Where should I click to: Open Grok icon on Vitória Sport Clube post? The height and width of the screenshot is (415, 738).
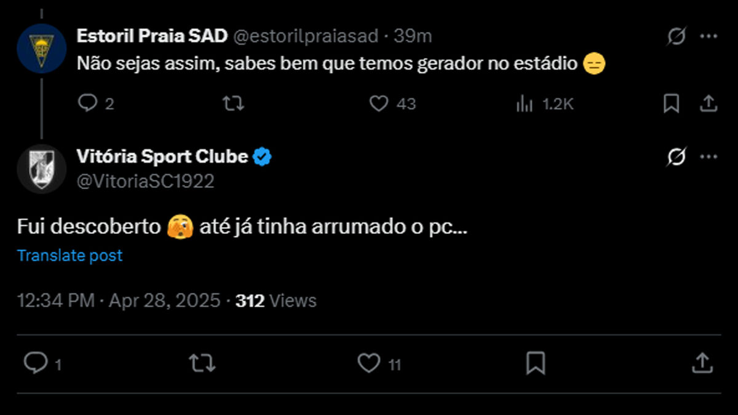(676, 158)
